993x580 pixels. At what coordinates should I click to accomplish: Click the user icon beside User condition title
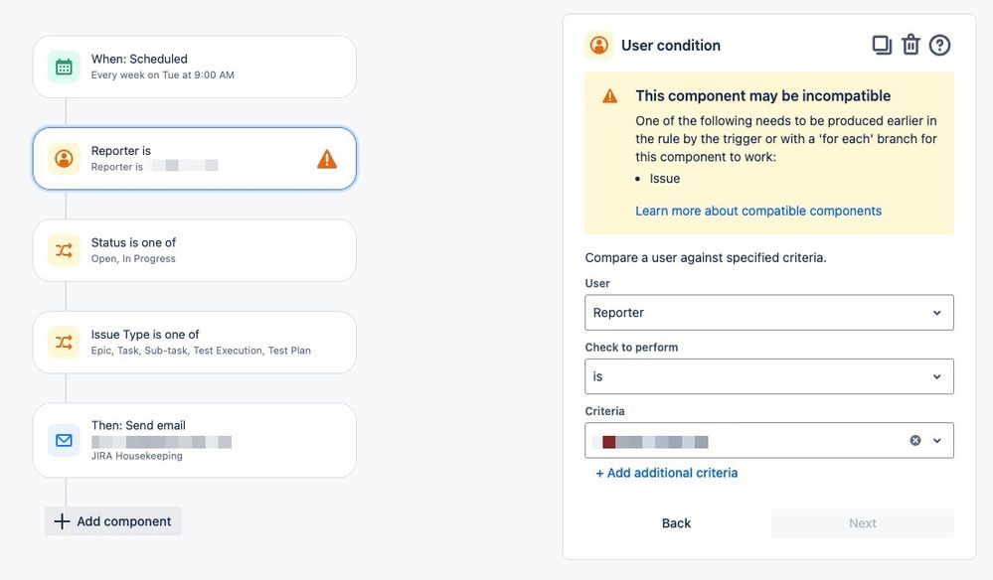click(599, 46)
